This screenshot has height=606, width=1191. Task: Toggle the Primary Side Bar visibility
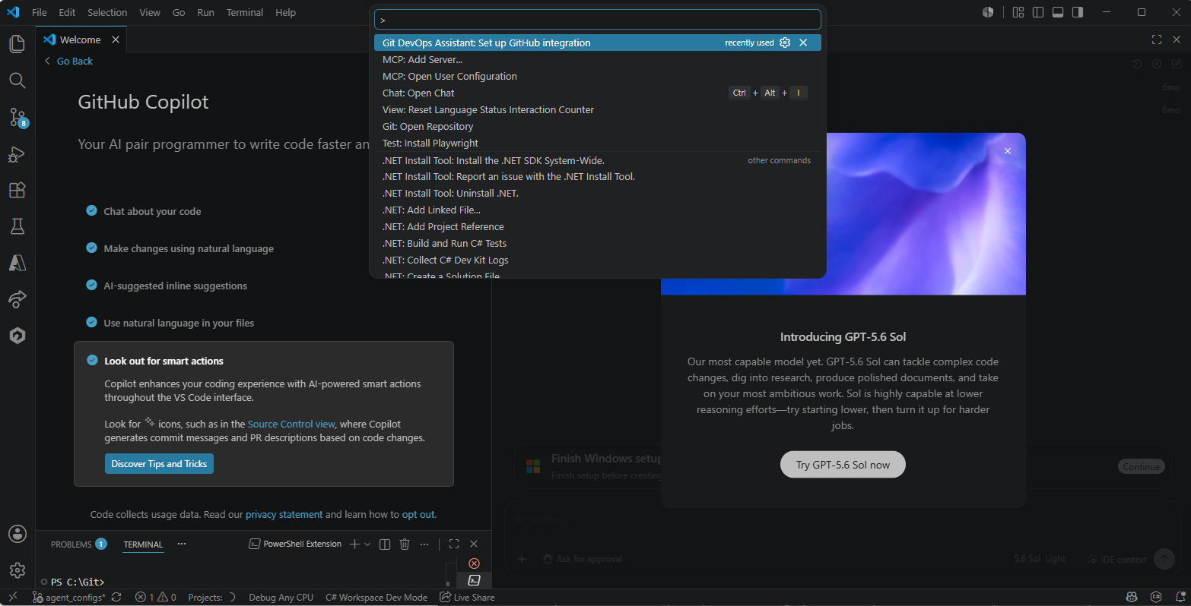[x=1038, y=12]
